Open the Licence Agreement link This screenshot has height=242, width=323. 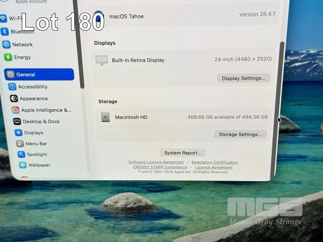click(214, 167)
